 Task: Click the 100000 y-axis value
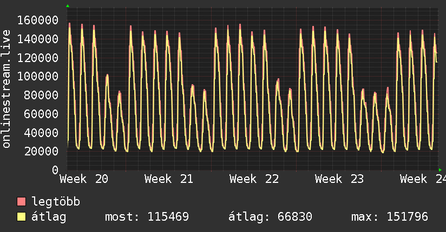[38, 76]
